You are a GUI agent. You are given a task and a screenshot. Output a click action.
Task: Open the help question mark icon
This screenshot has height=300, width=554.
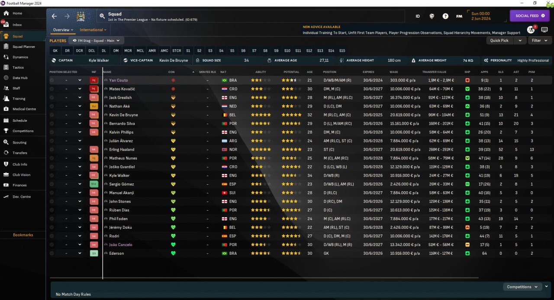point(445,16)
